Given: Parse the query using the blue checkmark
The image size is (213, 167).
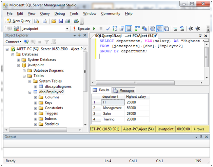Looking at the screenshot, I should 108,29.
